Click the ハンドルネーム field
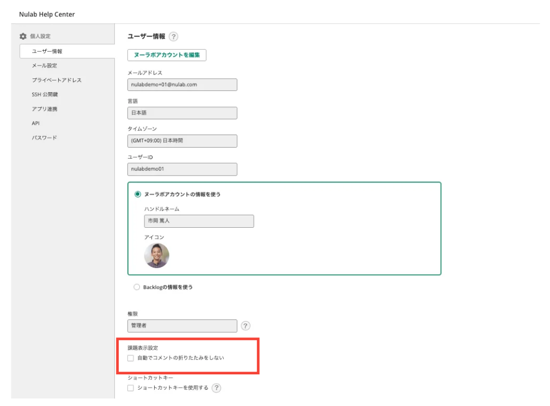The height and width of the screenshot is (406, 550). pyautogui.click(x=199, y=221)
